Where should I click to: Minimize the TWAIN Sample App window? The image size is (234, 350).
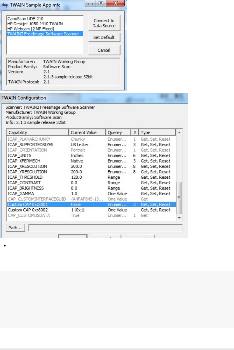(x=90, y=3)
